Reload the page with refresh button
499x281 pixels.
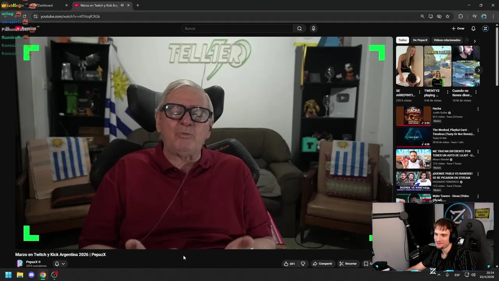tap(24, 16)
